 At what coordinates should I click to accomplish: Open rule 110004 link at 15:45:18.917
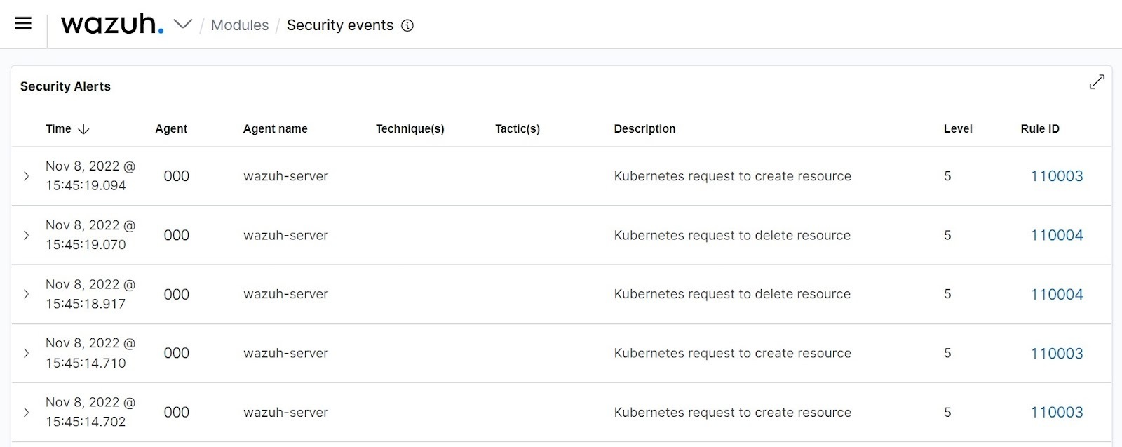[1057, 294]
